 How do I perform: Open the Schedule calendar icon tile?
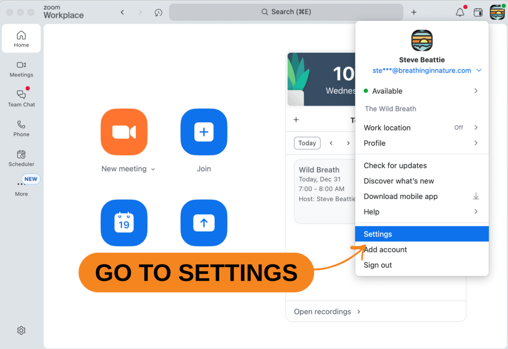point(124,223)
